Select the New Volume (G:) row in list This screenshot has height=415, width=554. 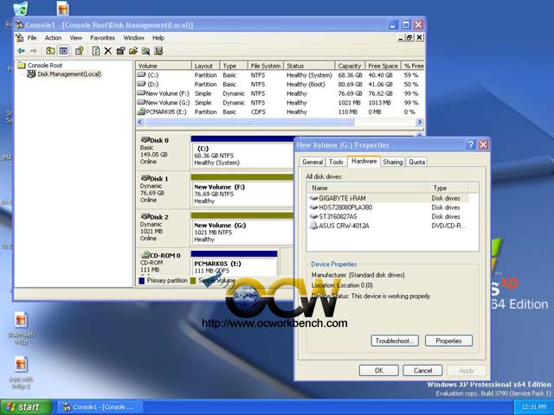click(x=280, y=103)
